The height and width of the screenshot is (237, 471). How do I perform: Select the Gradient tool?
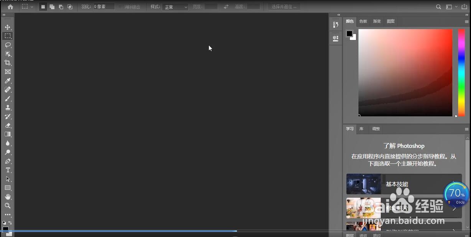8,134
